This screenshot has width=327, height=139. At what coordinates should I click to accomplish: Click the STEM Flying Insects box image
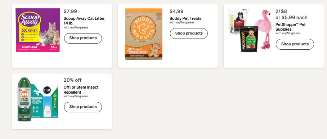pos(44,101)
